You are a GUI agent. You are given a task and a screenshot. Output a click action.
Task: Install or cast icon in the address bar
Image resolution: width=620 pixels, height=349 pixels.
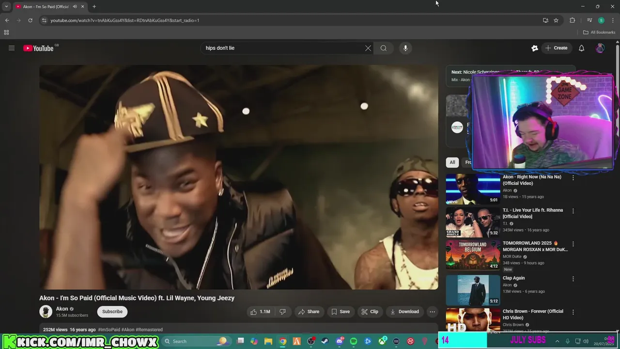click(545, 20)
